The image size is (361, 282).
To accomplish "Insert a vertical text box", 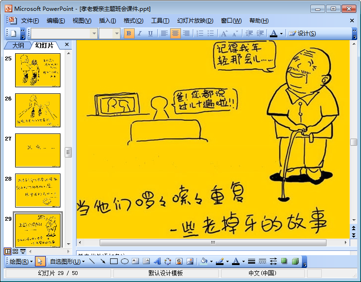I will (x=146, y=262).
